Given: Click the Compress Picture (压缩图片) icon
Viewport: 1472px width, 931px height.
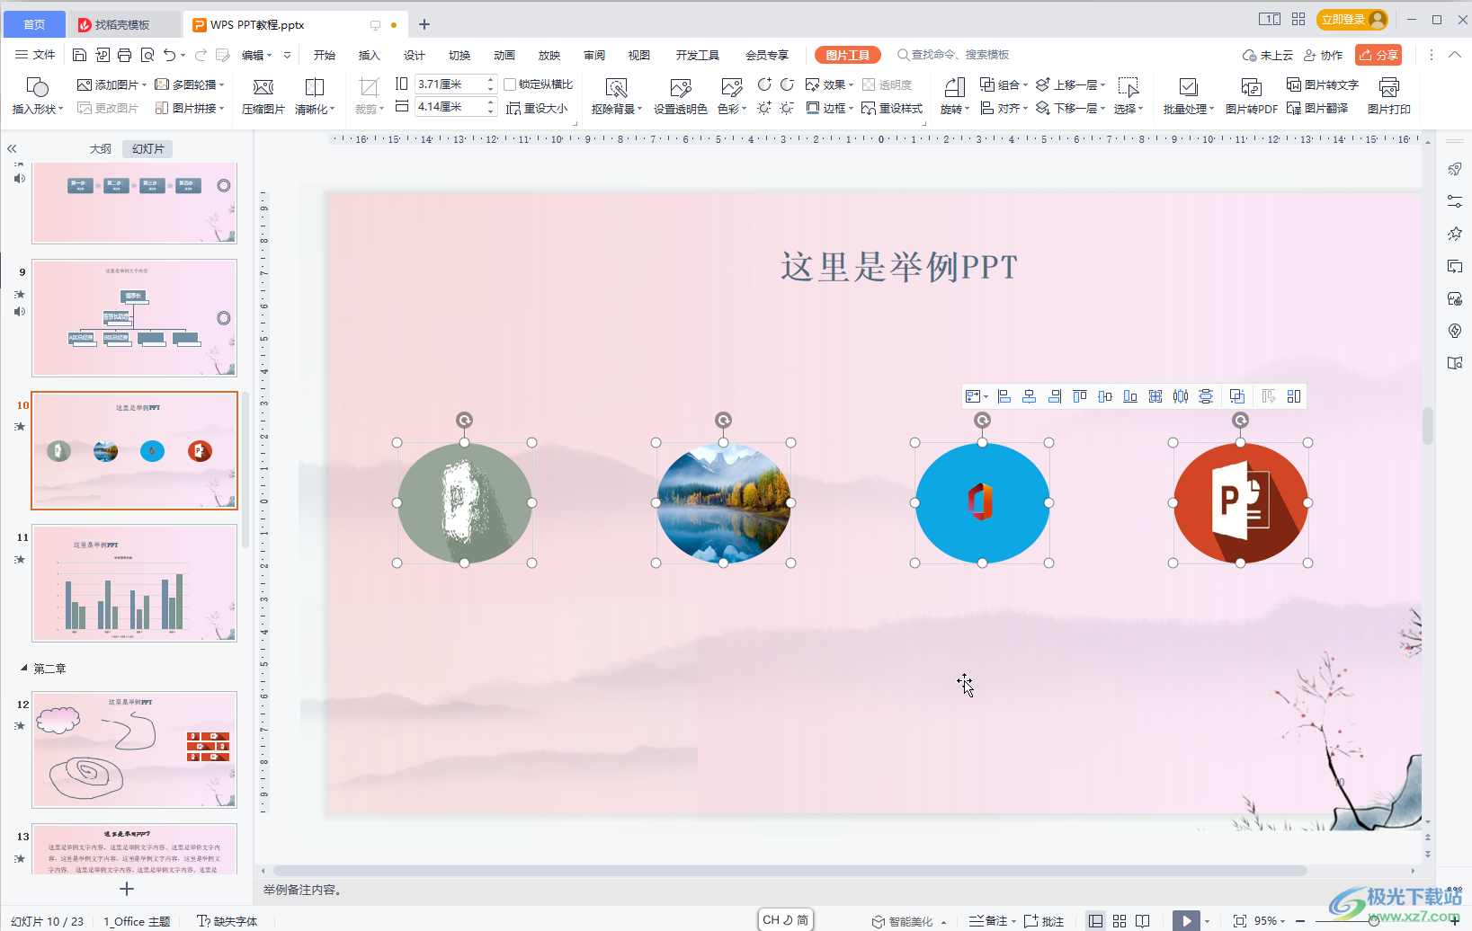Looking at the screenshot, I should coord(263,87).
